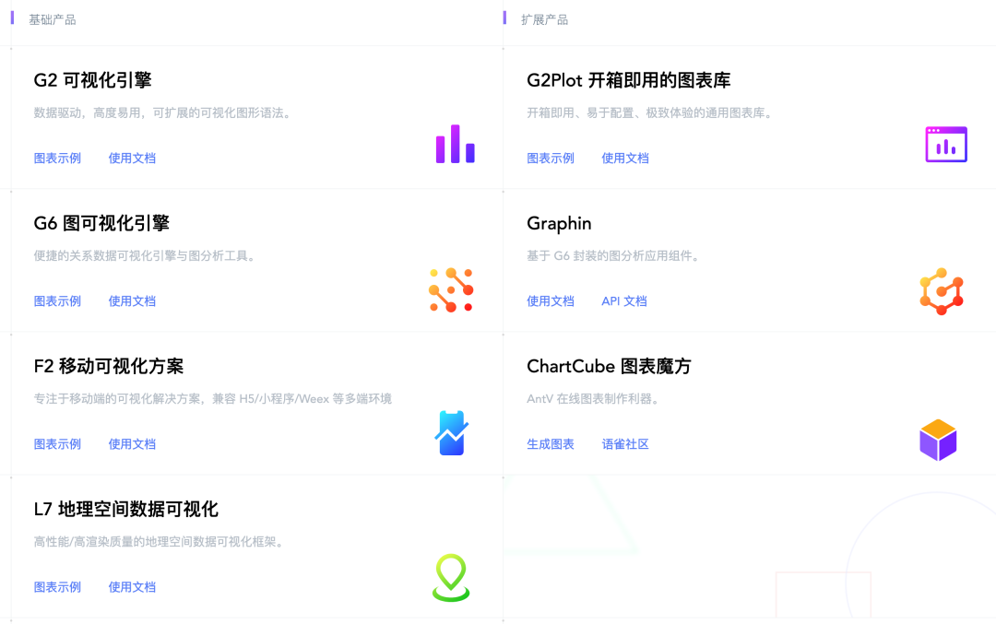Viewport: 996px width, 624px height.
Task: Click the description 高性能/高渲染质量的地理空间数据可视化框架
Action: 159,541
